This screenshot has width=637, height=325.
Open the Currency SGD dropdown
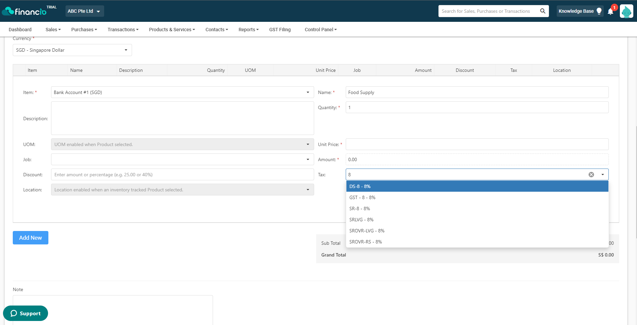point(72,50)
